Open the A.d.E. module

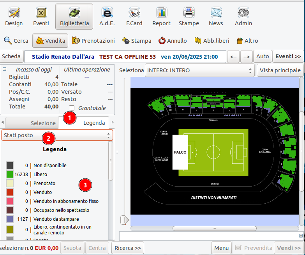tap(107, 17)
